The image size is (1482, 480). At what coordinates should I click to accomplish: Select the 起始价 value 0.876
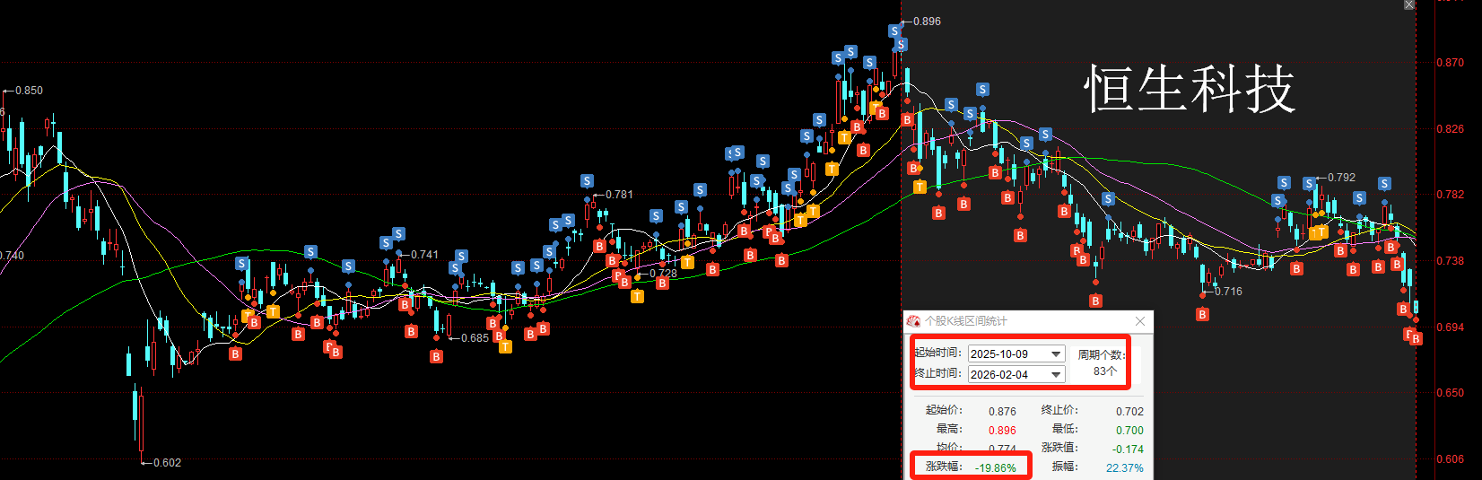point(1002,412)
